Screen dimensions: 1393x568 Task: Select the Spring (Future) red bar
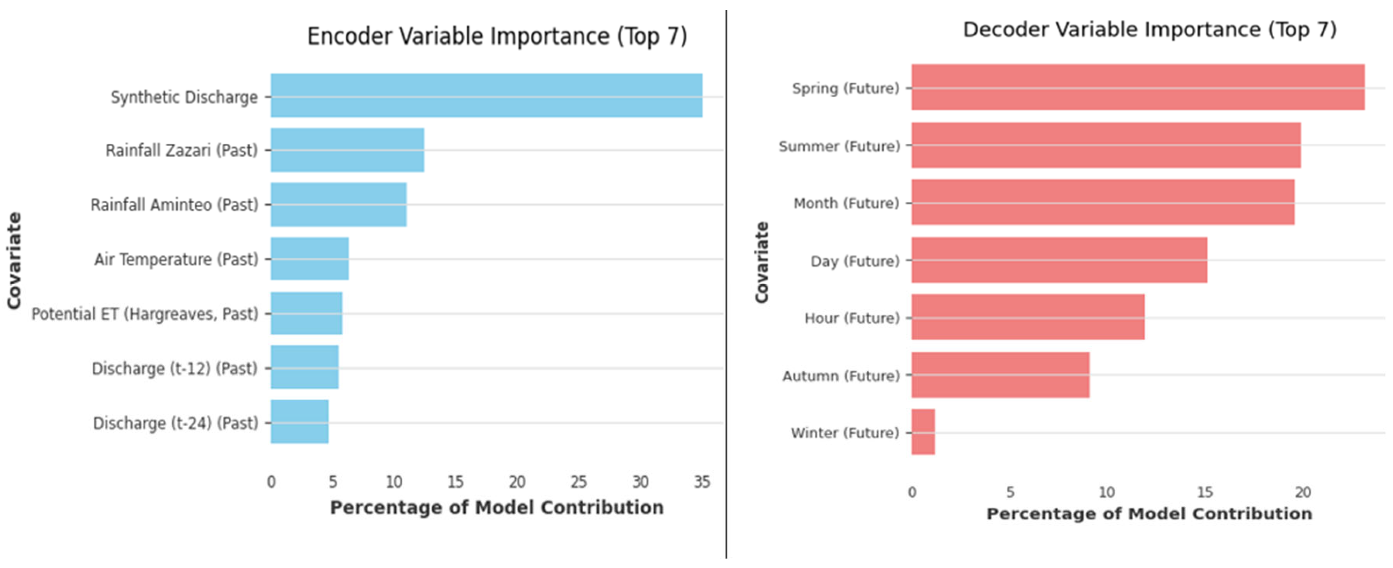pos(1137,87)
